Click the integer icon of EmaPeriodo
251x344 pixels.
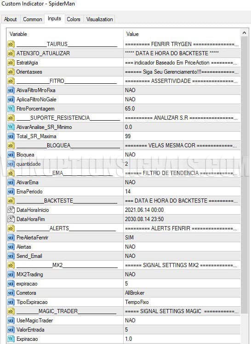pyautogui.click(x=11, y=192)
